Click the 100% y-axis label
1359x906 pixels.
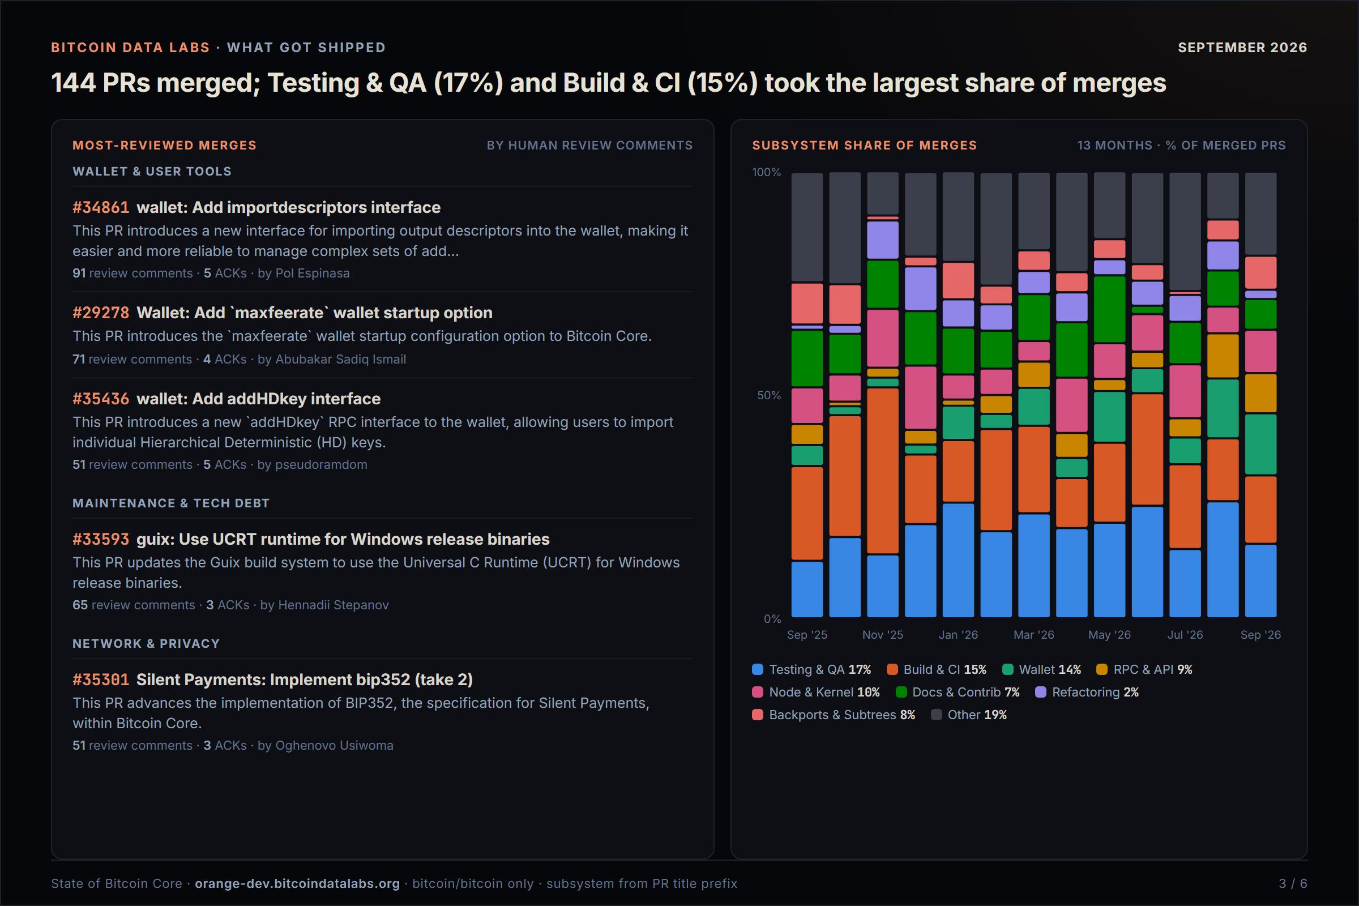coord(766,172)
